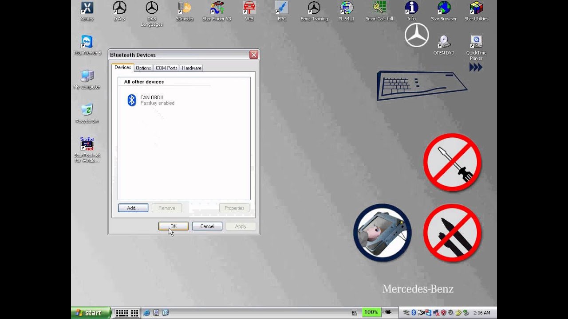Open the WIS application icon

249,12
